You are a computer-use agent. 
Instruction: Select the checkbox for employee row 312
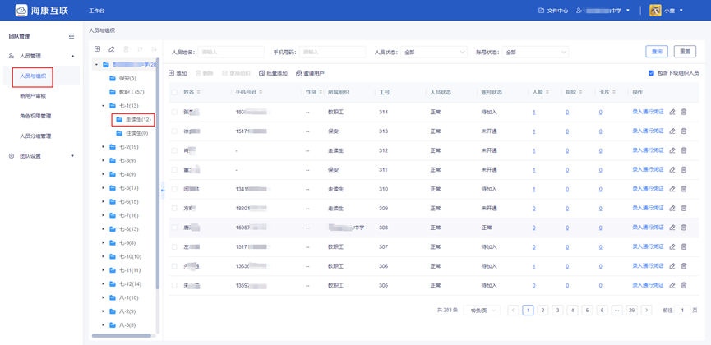pyautogui.click(x=174, y=150)
